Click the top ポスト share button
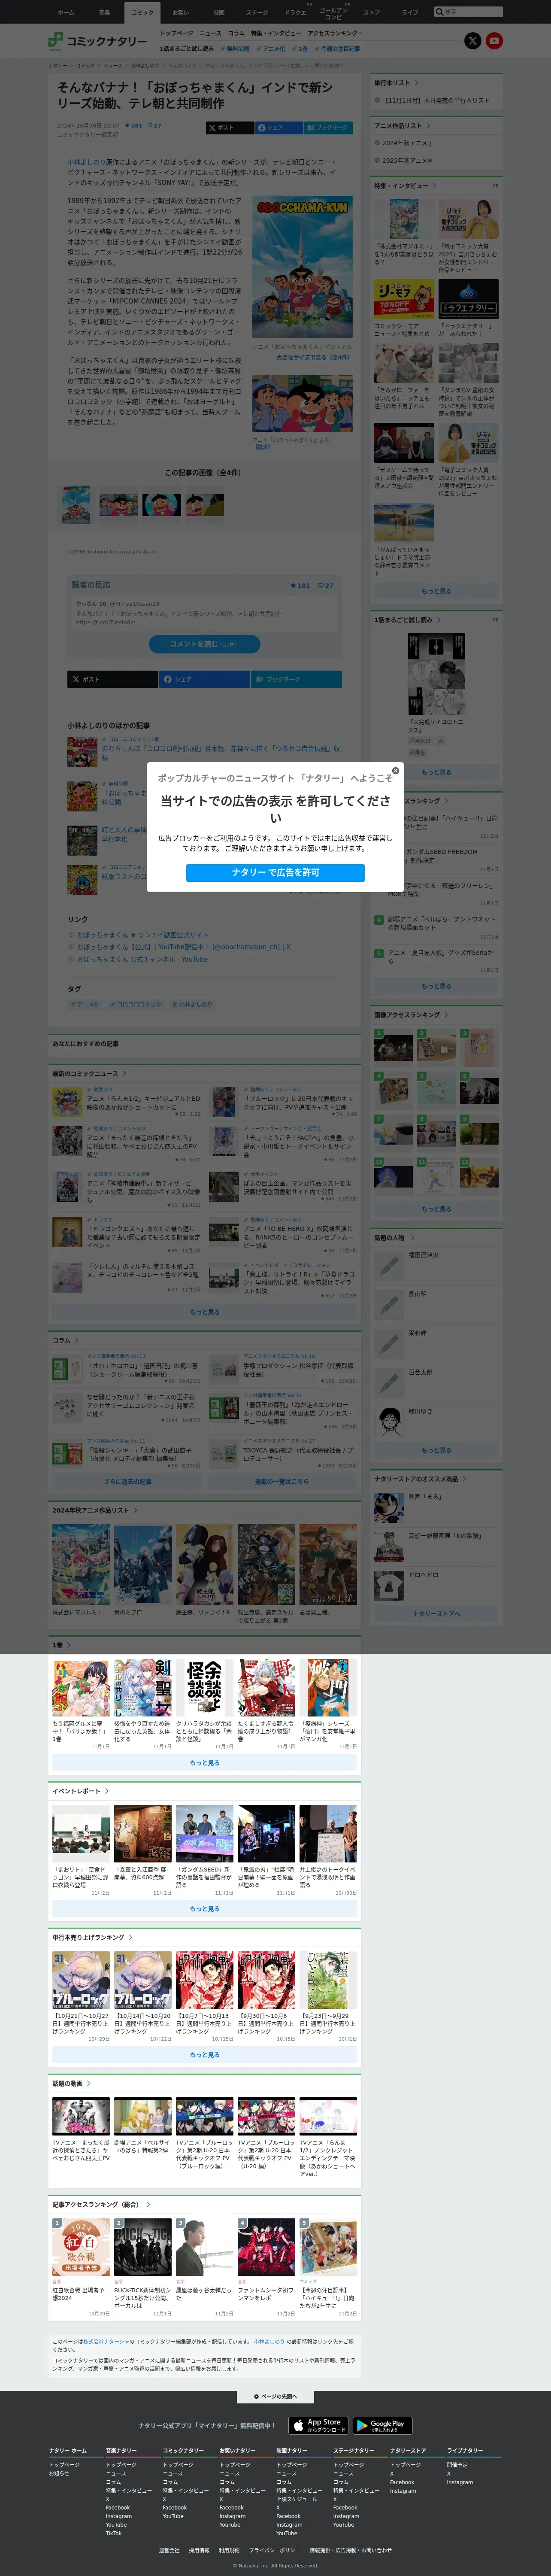Screen dimensions: 551x2576 click(229, 128)
